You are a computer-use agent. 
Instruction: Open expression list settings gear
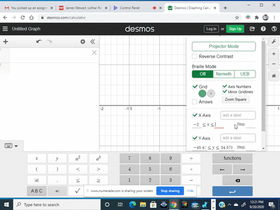coord(83,41)
